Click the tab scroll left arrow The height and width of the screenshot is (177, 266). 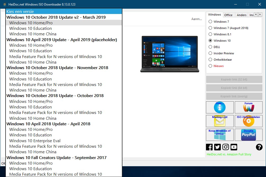tap(256, 15)
